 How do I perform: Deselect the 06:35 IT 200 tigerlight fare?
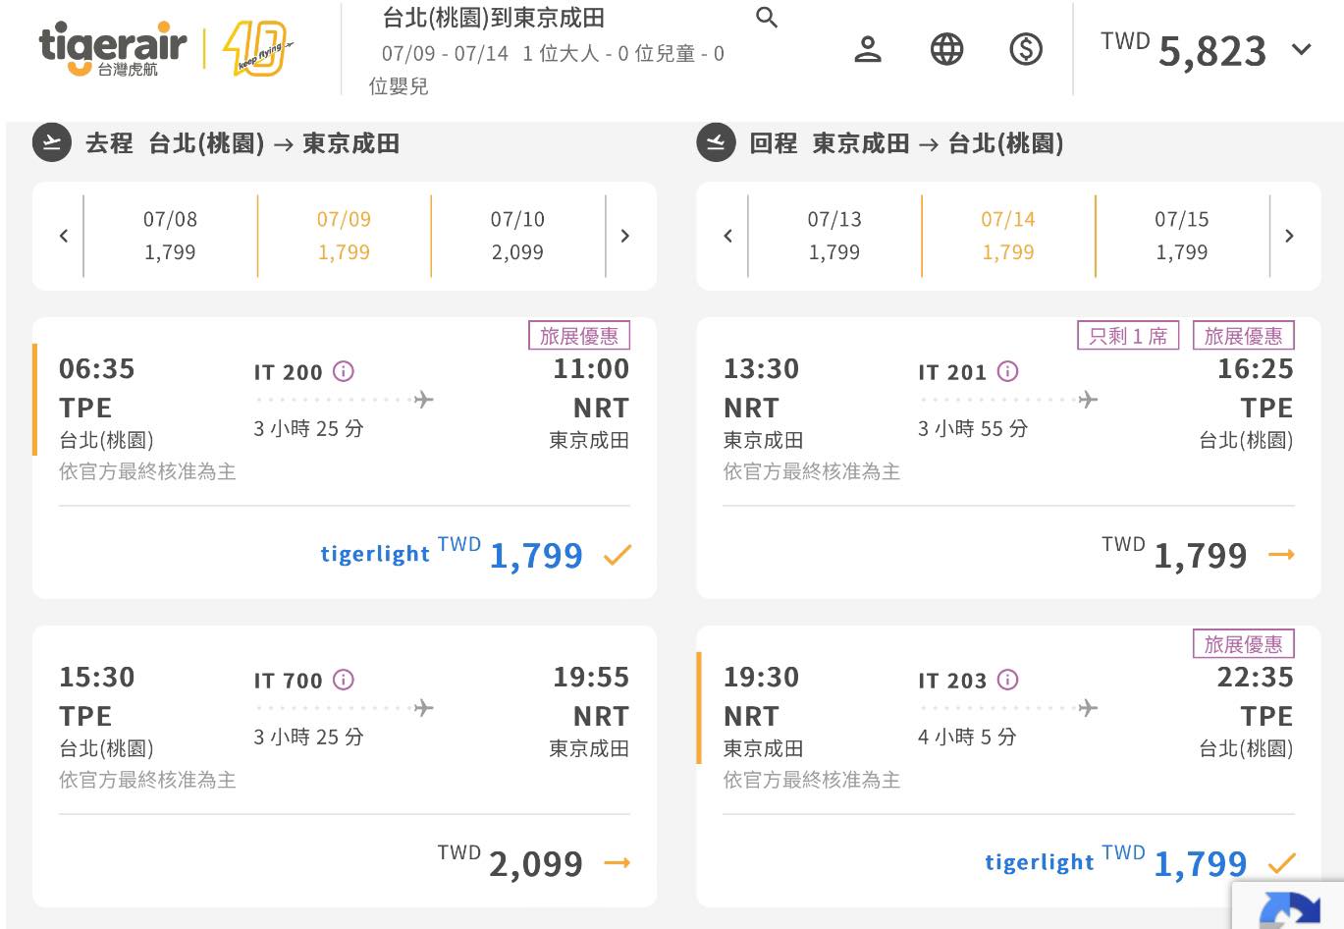point(617,556)
